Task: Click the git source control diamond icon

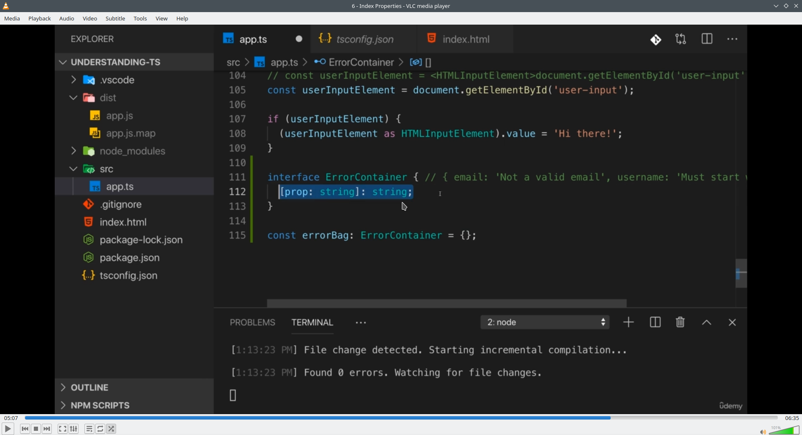Action: 656,40
